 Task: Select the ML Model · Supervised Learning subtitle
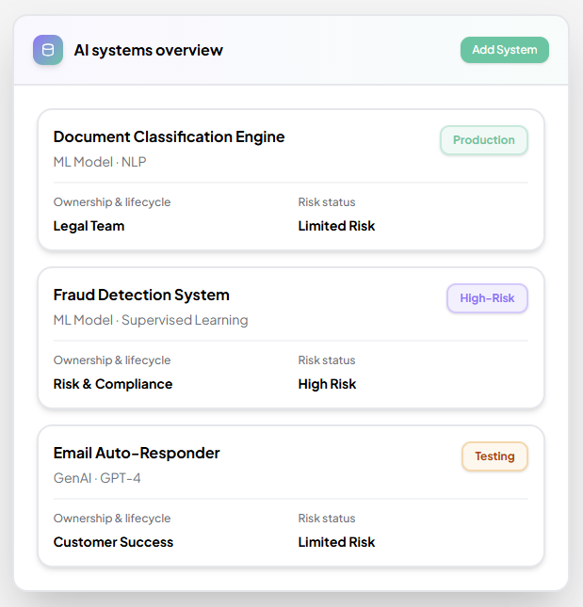(151, 320)
